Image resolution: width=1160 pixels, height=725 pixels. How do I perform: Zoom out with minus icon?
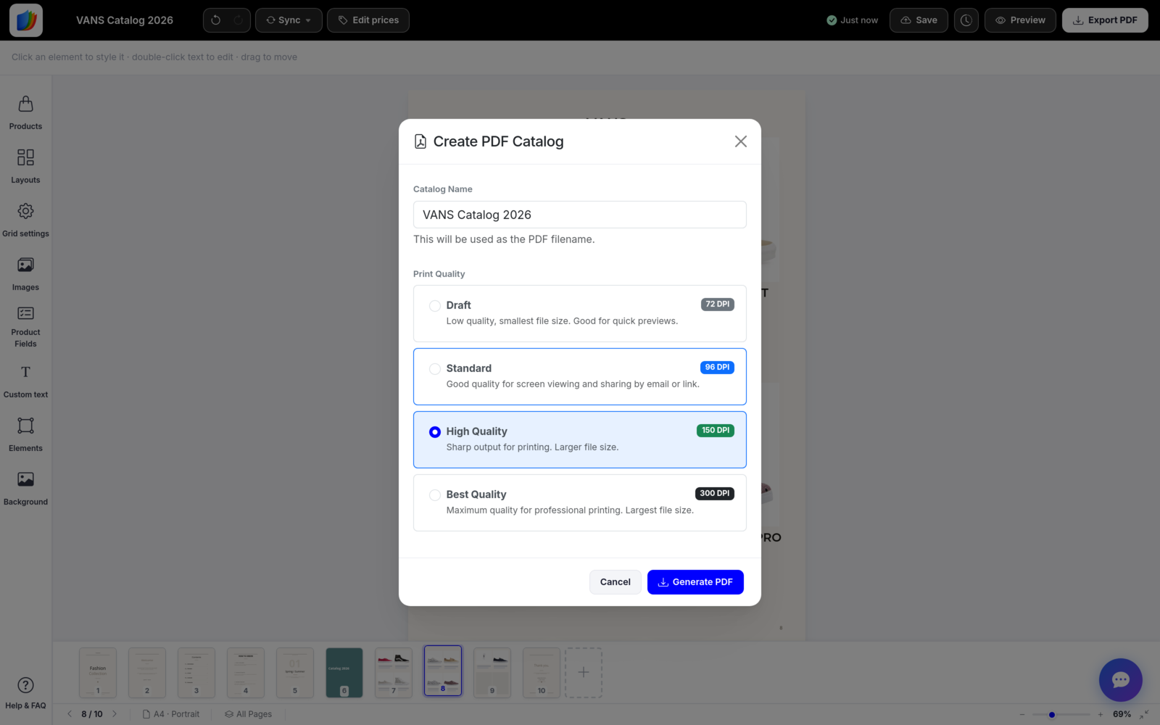[1022, 715]
